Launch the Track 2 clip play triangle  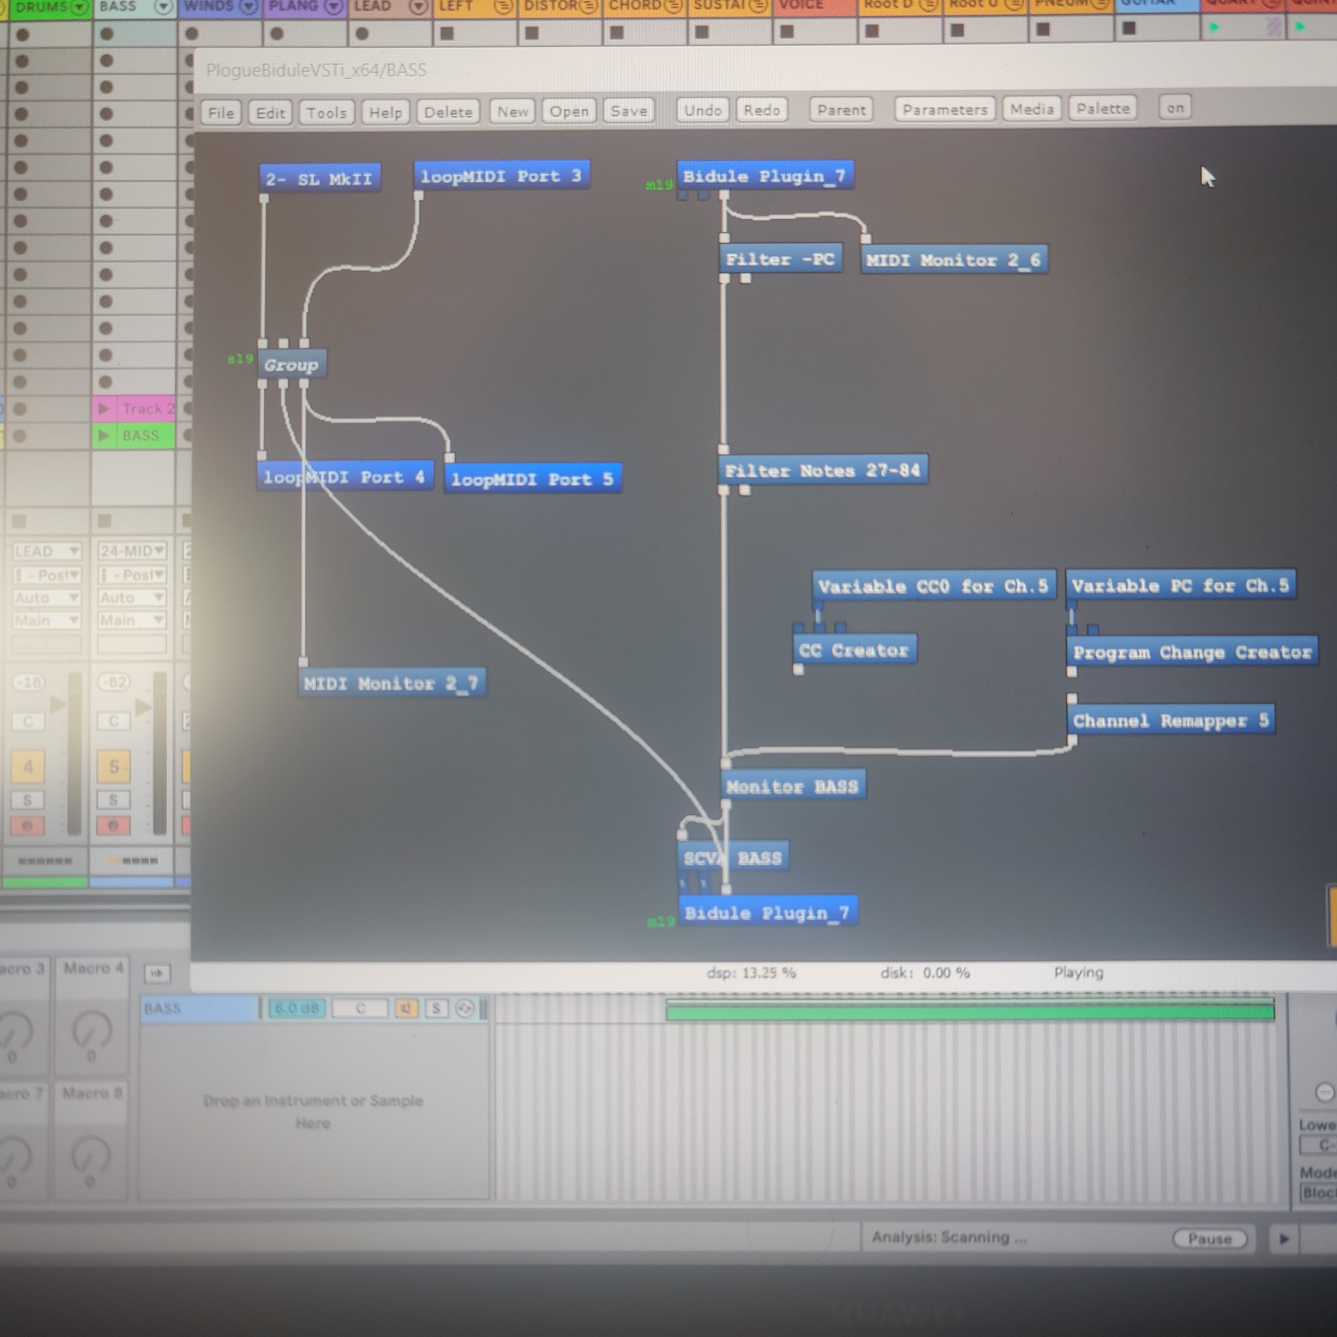[104, 408]
